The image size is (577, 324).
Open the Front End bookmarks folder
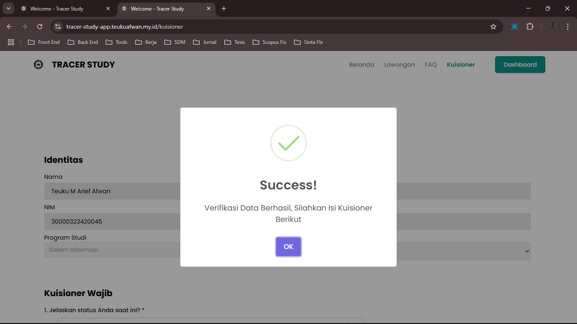coord(44,42)
